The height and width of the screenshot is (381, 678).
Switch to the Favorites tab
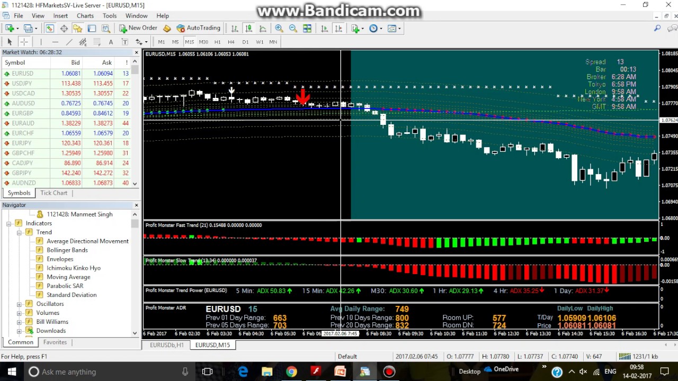coord(55,342)
